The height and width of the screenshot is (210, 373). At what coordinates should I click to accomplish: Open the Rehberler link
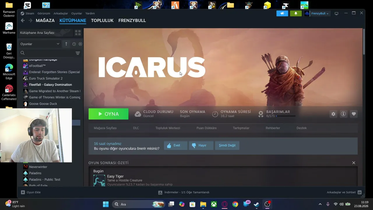tap(273, 128)
